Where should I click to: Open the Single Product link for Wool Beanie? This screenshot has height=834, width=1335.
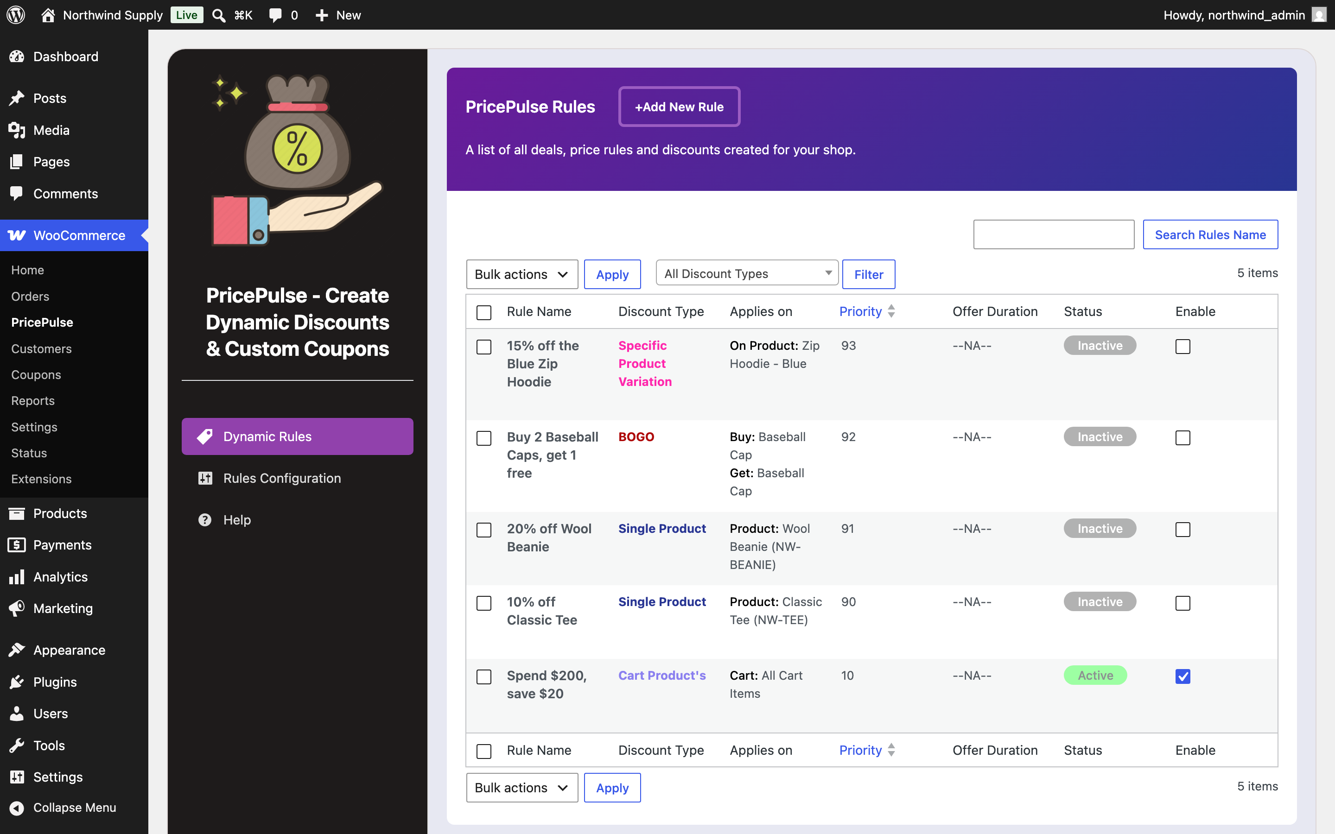coord(662,528)
